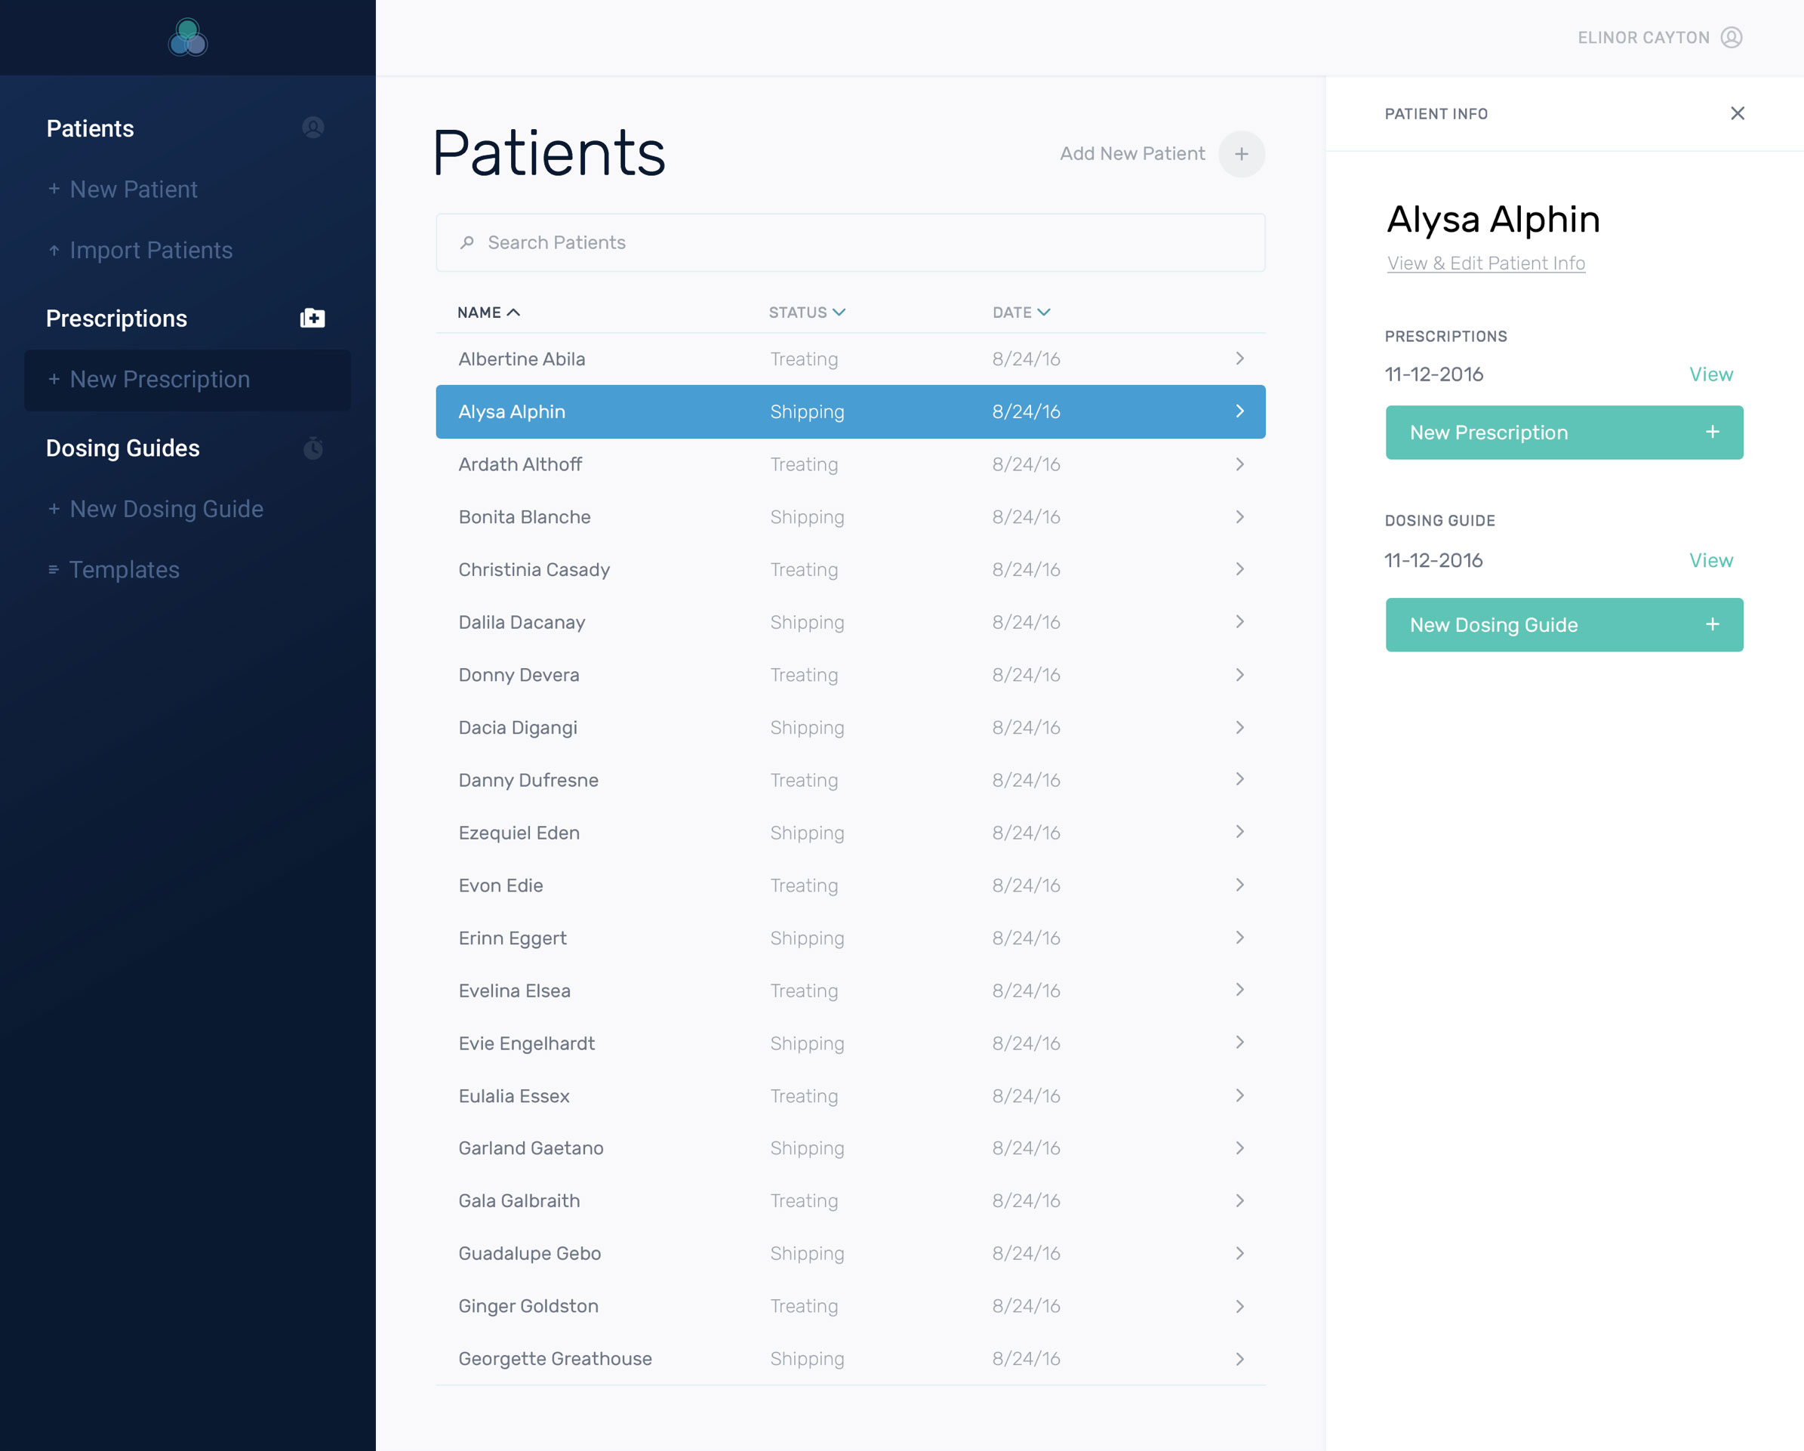This screenshot has width=1804, height=1451.
Task: Click the green New Dosing Guide button
Action: point(1564,624)
